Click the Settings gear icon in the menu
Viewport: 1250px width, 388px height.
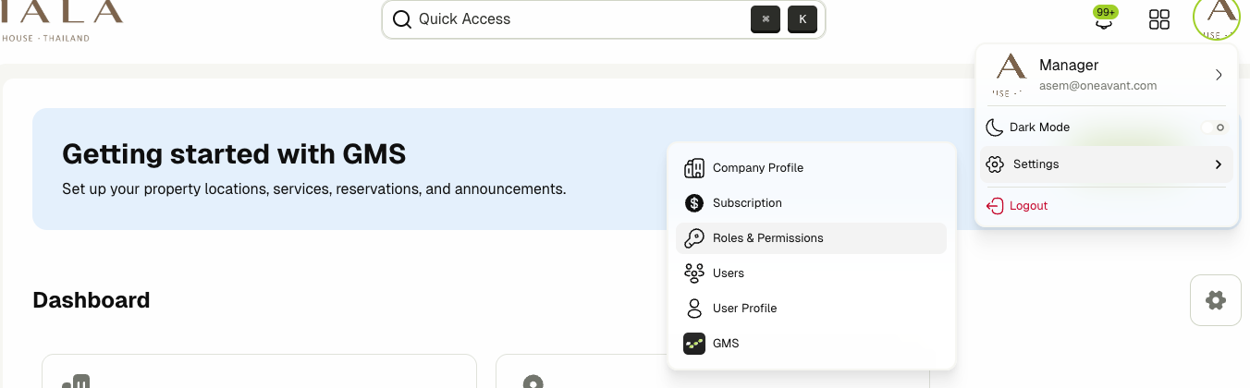point(995,164)
